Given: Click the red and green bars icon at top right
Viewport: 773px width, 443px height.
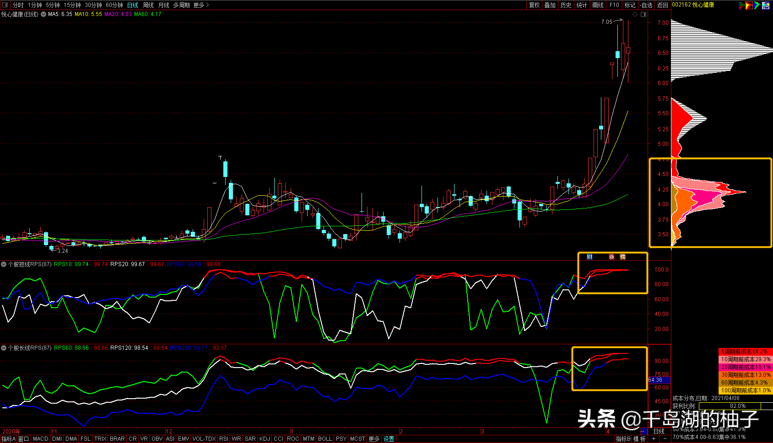Looking at the screenshot, I should click(x=741, y=5).
